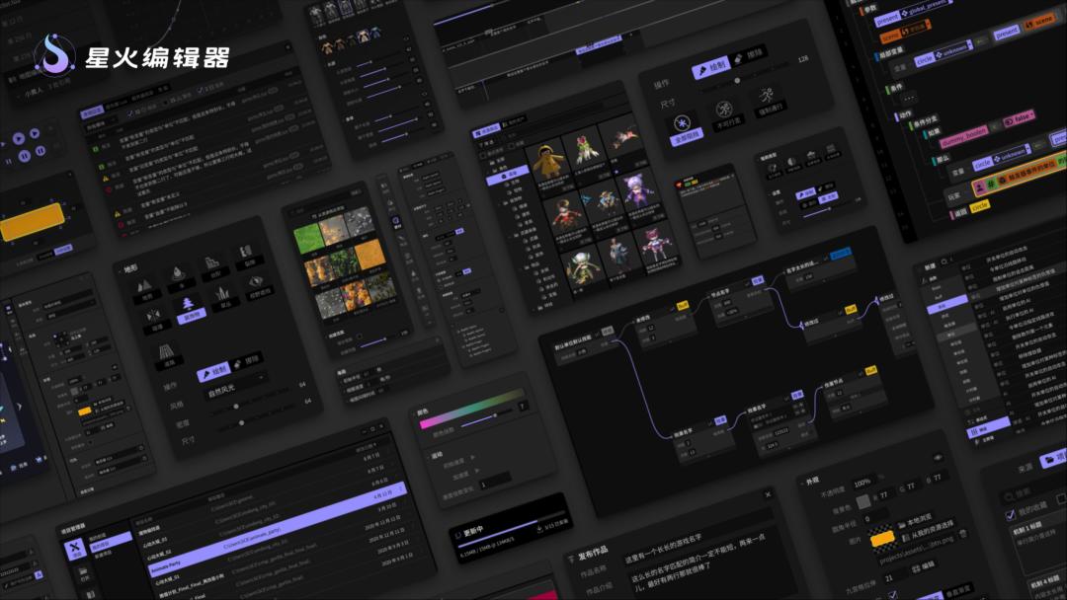
Task: Switch to the purple asset library tab
Action: (x=486, y=130)
